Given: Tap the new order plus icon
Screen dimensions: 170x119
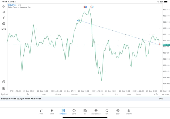Looking at the screenshot, I should click(x=4, y=88).
